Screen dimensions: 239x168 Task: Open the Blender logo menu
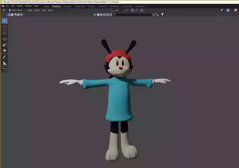[3, 6]
